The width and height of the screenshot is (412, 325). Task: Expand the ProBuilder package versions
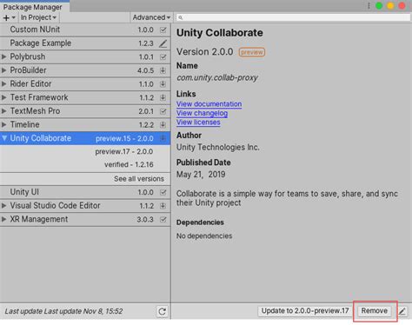click(3, 70)
